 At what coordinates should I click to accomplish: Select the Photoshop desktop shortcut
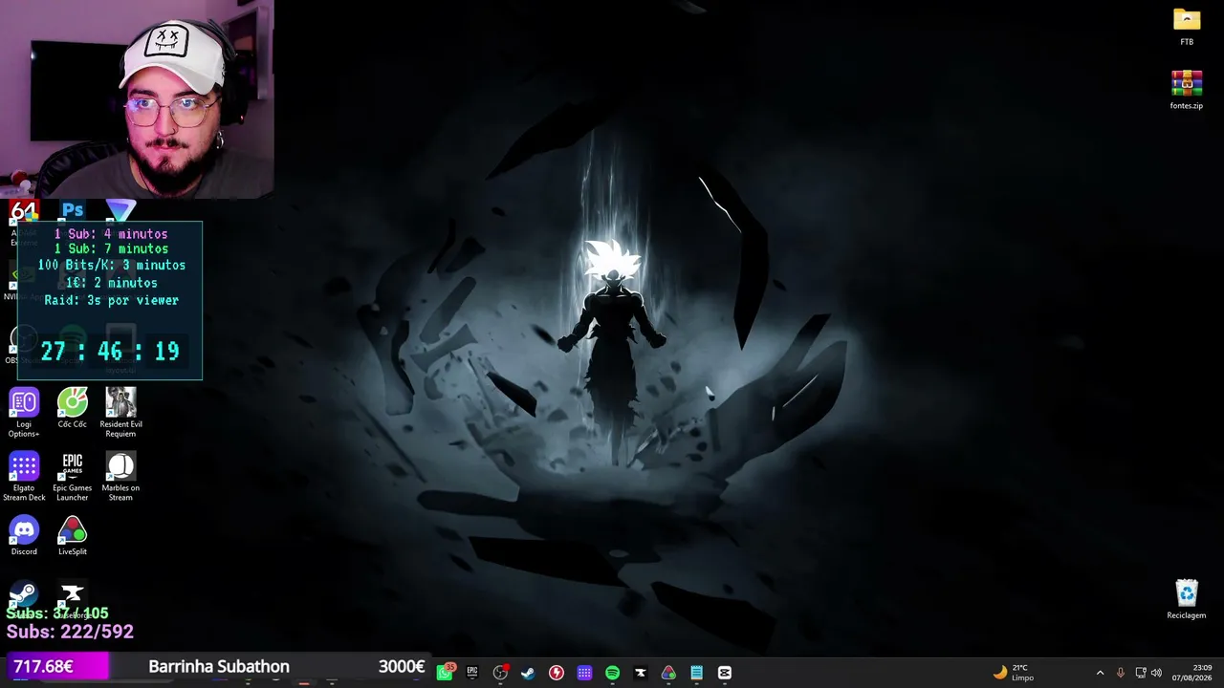[73, 210]
